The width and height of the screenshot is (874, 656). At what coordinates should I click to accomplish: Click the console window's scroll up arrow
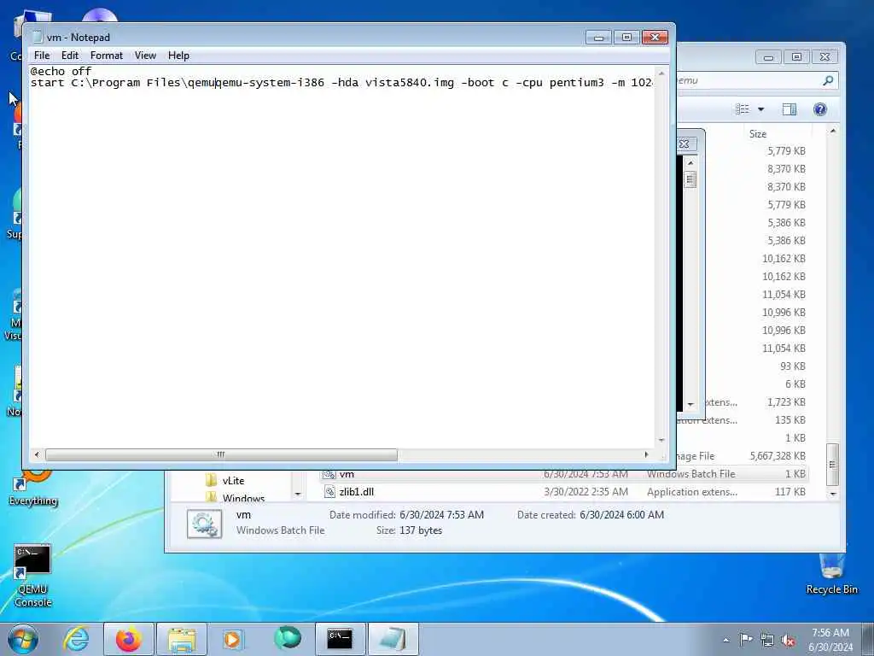690,163
